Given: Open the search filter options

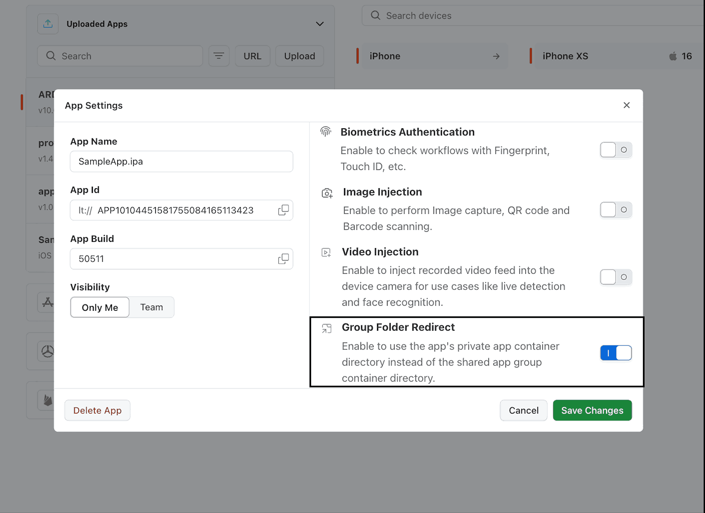Looking at the screenshot, I should click(219, 56).
